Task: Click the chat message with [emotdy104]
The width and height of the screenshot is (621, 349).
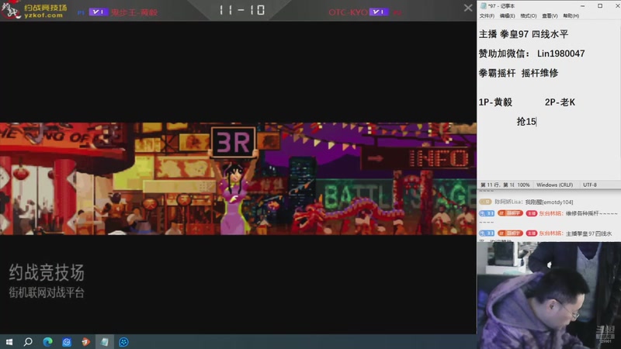Action: point(526,202)
